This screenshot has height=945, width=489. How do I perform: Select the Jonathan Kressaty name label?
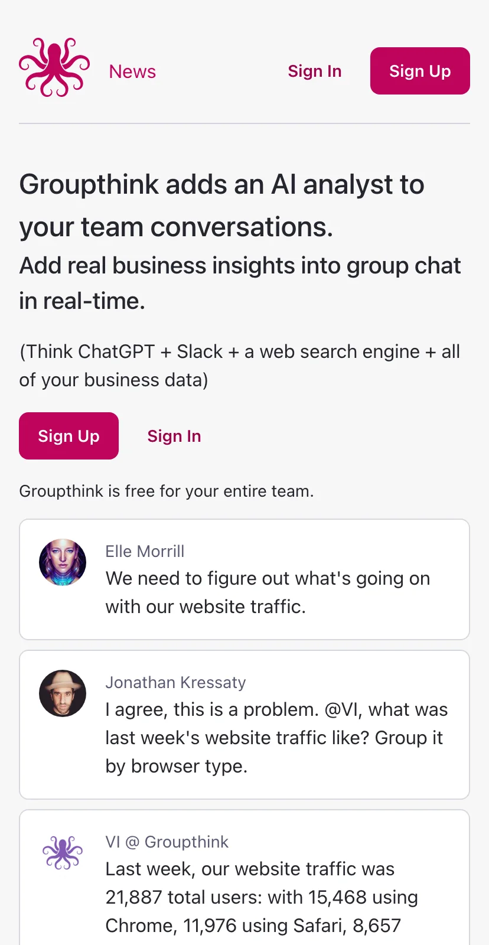(x=175, y=682)
